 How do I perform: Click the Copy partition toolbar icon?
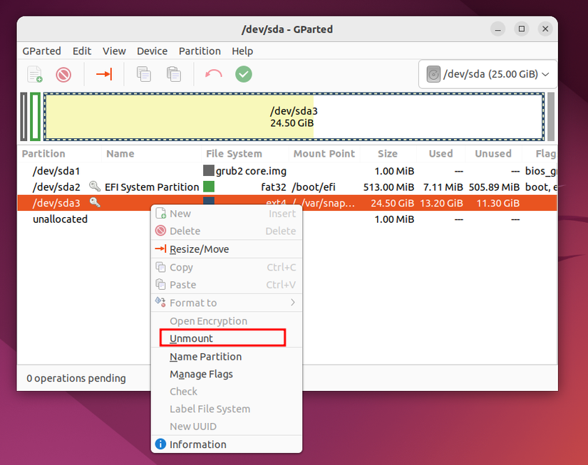click(x=143, y=74)
